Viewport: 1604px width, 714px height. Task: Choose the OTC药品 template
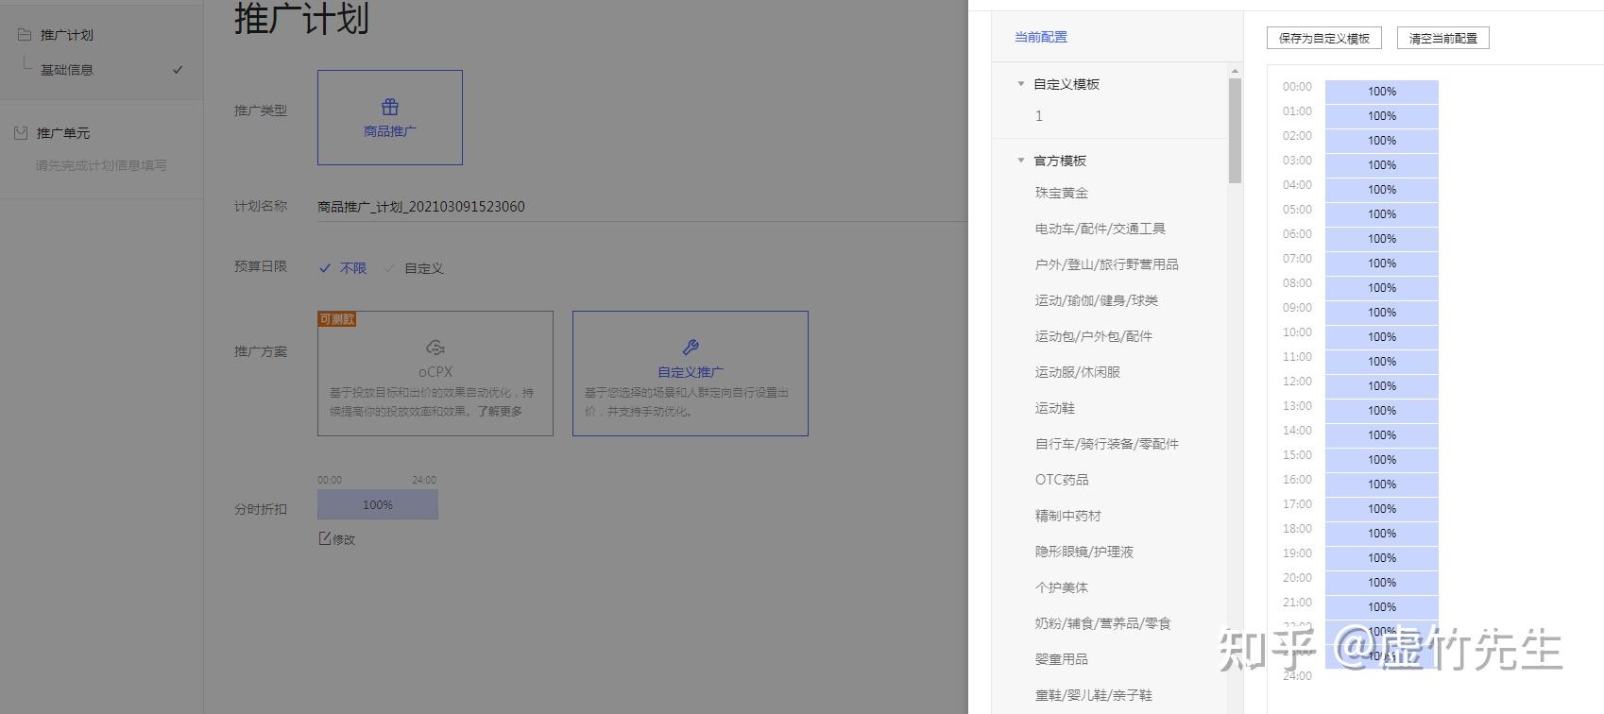tap(1062, 480)
